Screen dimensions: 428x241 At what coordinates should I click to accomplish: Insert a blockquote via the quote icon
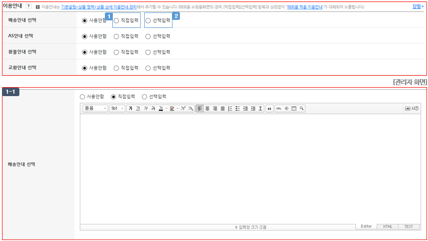[x=269, y=109]
